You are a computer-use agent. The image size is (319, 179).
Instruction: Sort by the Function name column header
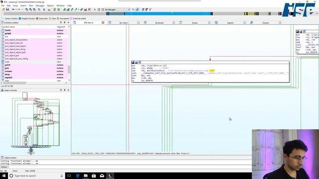[28, 27]
